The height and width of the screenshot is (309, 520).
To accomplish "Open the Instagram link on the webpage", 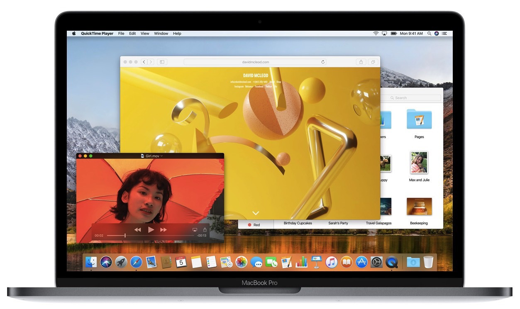I will point(239,87).
